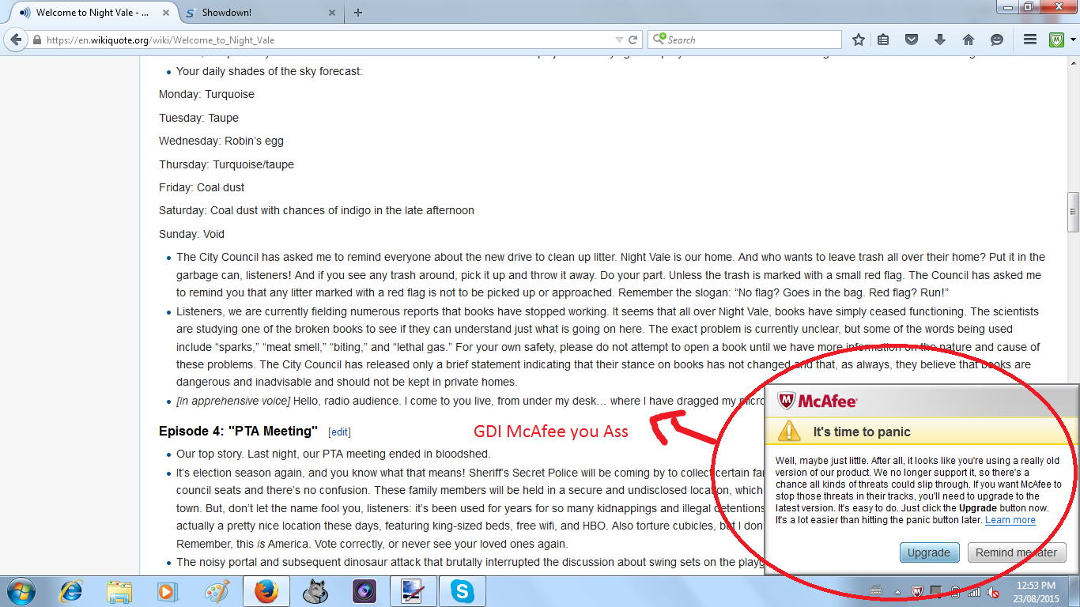The image size is (1080, 607).
Task: Open the Learn more link
Action: tap(1010, 520)
